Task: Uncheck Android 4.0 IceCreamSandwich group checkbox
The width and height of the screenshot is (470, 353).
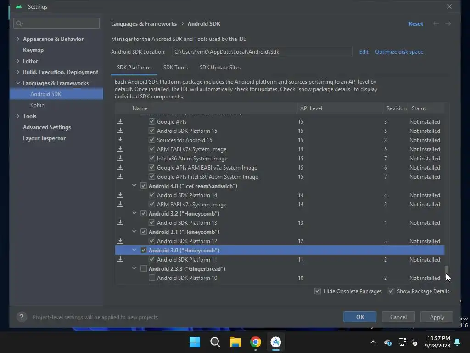Action: pyautogui.click(x=144, y=186)
